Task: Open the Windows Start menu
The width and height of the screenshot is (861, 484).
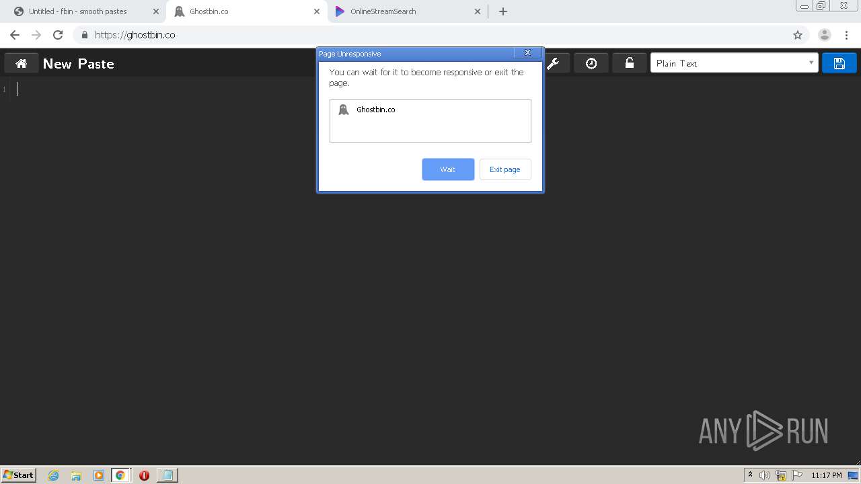Action: (x=19, y=475)
